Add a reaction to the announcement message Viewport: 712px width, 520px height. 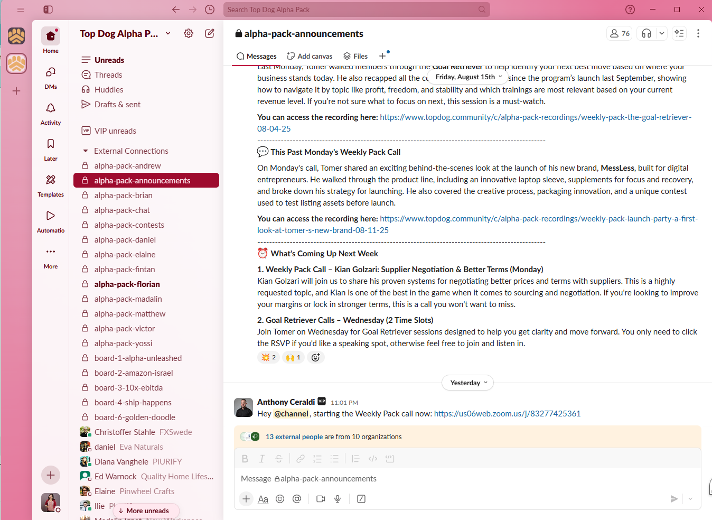click(x=316, y=357)
